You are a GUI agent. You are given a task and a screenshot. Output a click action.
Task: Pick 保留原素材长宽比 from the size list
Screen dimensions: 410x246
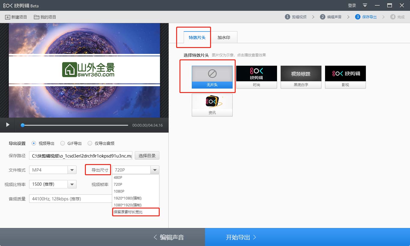coord(136,212)
